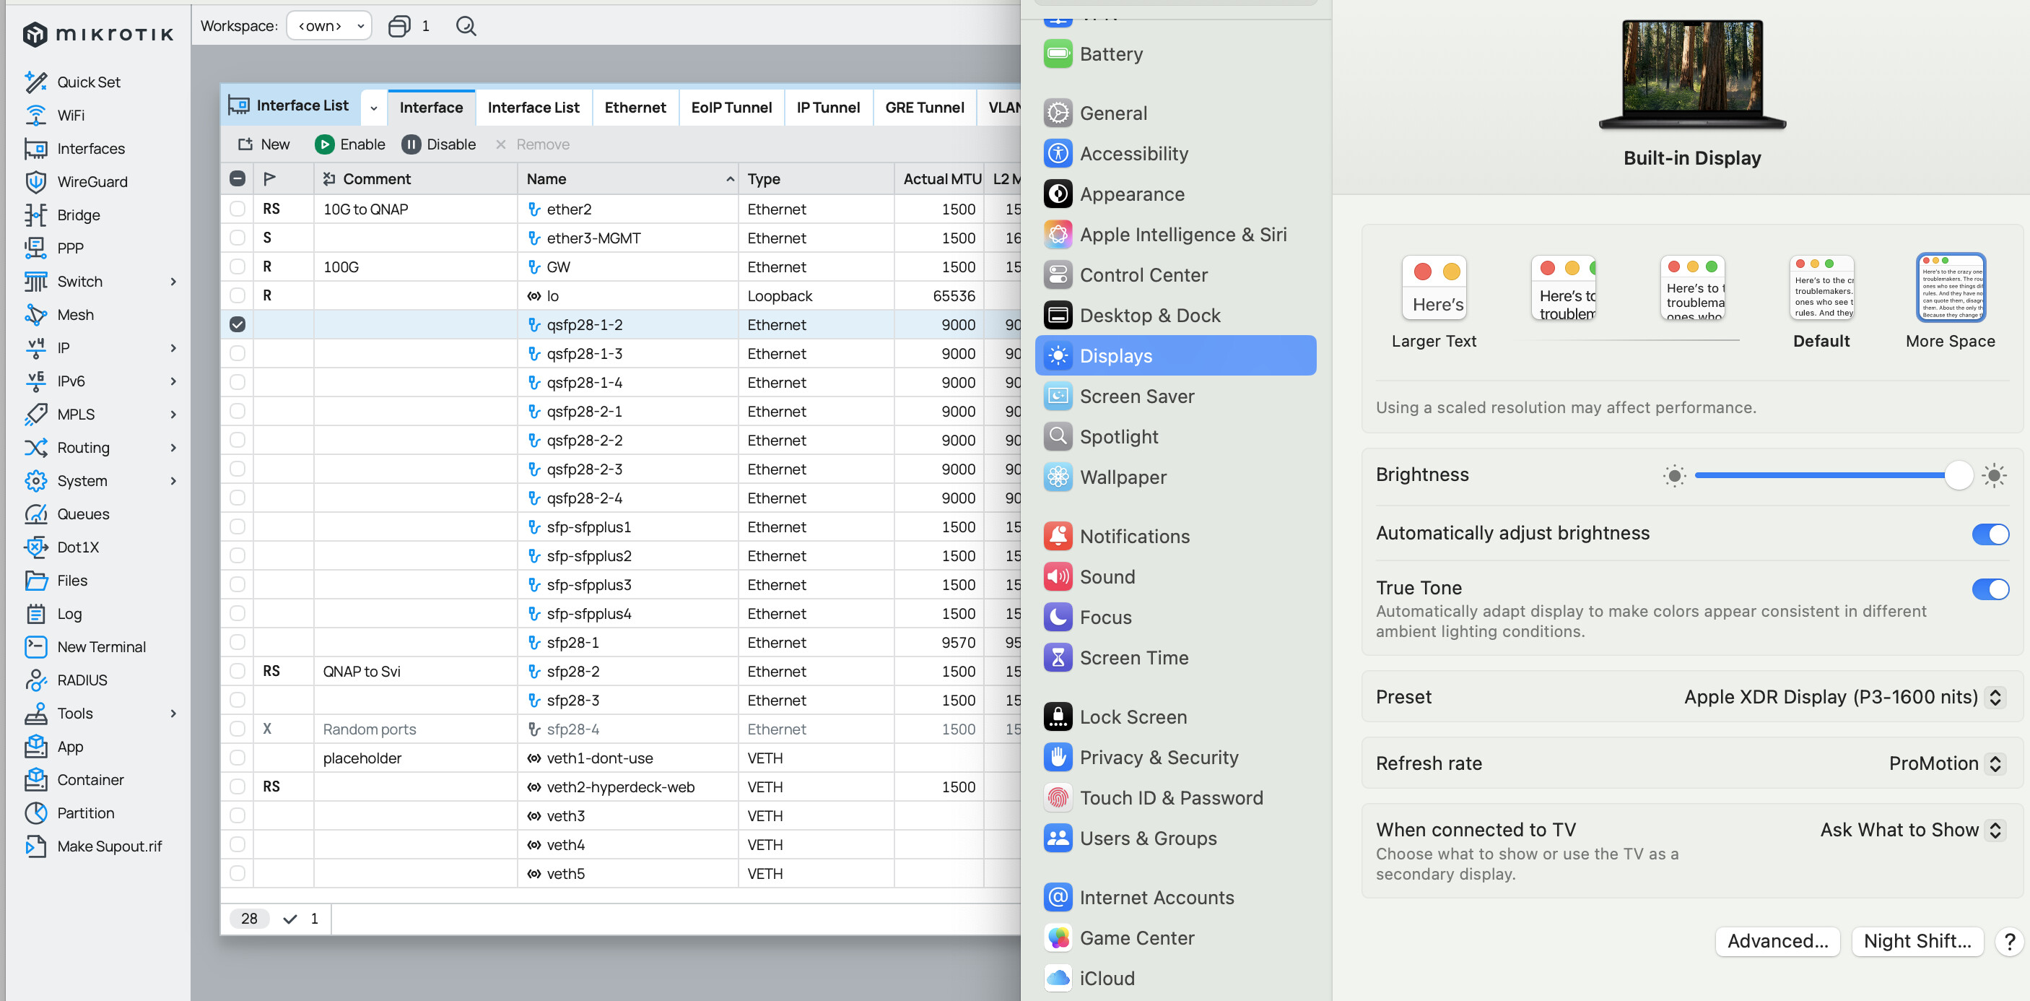Viewport: 2030px width, 1001px height.
Task: Open Game Center settings
Action: [1119, 938]
